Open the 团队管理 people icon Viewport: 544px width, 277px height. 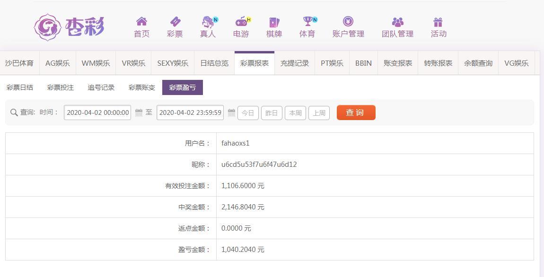pos(397,22)
